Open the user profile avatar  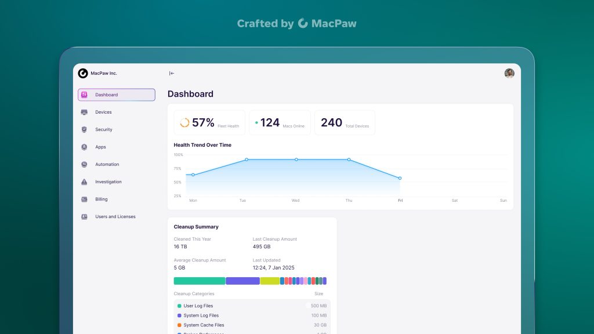509,73
